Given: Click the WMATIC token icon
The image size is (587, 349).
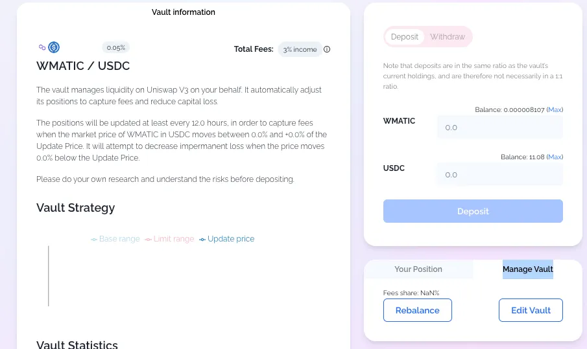Looking at the screenshot, I should click(x=43, y=47).
